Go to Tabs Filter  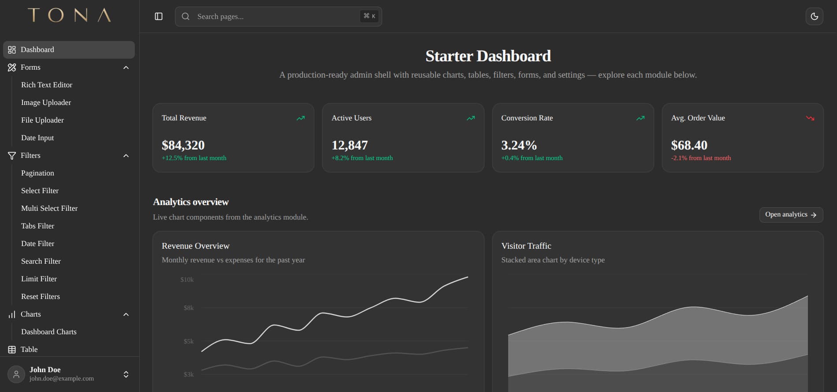pyautogui.click(x=37, y=226)
